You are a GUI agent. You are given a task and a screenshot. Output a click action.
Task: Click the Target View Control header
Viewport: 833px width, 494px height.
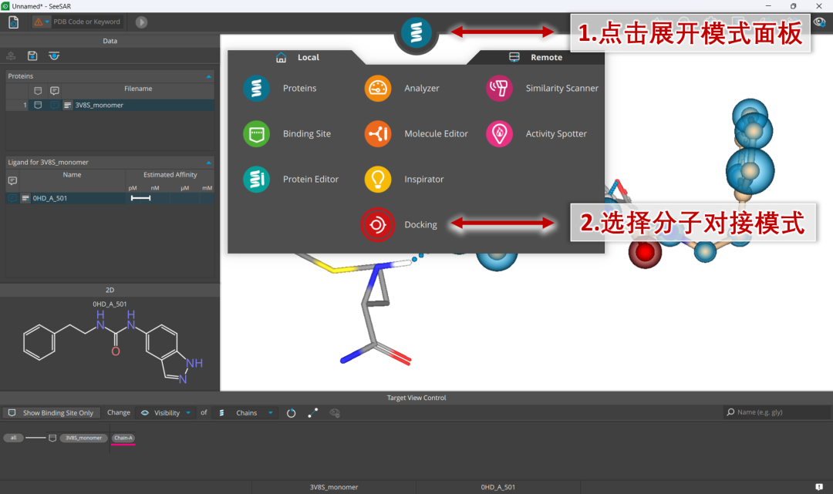pyautogui.click(x=416, y=398)
